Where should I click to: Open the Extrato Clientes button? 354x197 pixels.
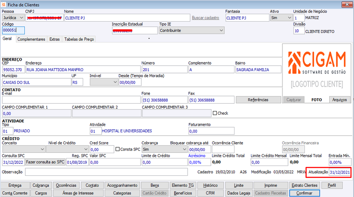click(x=304, y=185)
